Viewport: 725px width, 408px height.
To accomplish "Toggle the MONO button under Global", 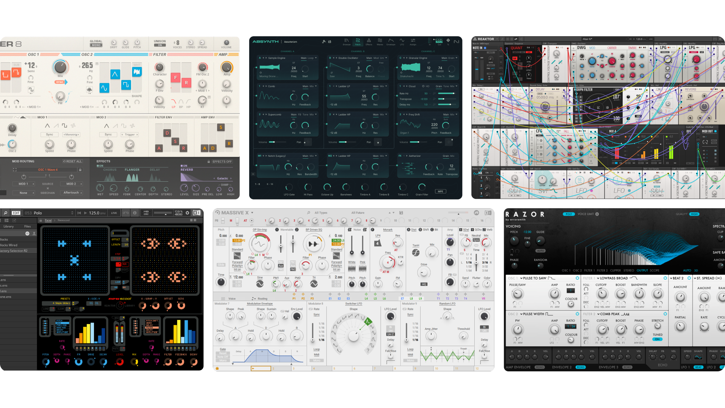I will tap(96, 45).
